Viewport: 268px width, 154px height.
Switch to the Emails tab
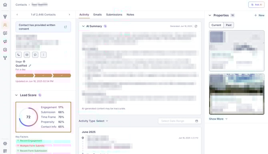[x=98, y=15]
